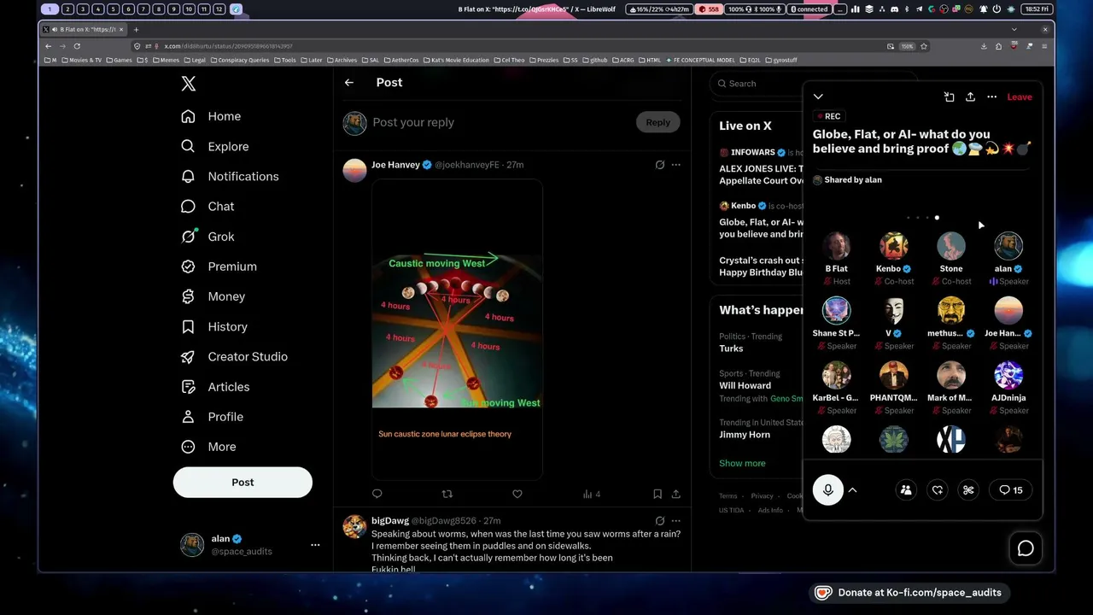Open the Explore page

pos(215,146)
